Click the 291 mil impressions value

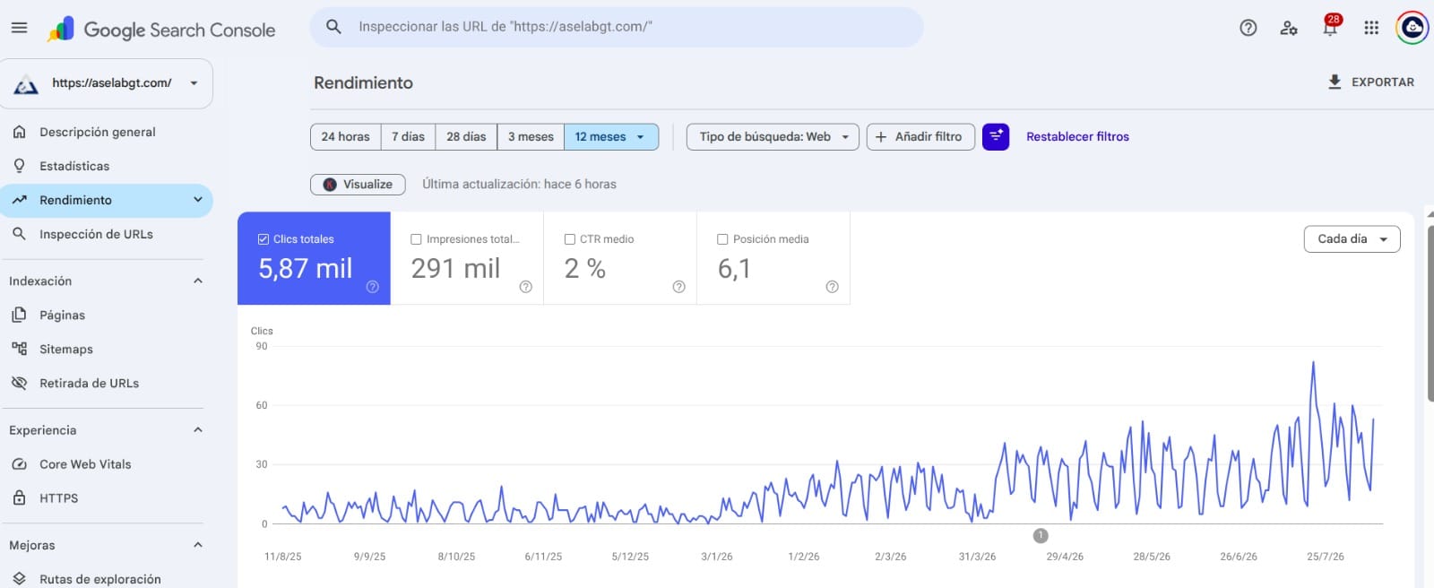click(455, 268)
